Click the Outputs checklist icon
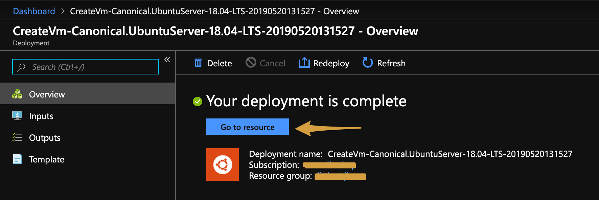Image resolution: width=599 pixels, height=200 pixels. (17, 137)
